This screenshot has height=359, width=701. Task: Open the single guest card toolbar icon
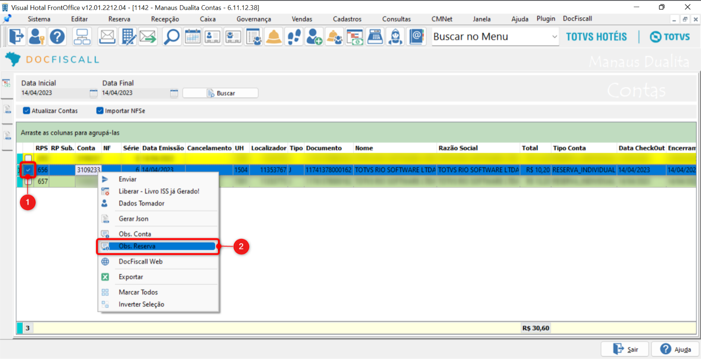click(x=212, y=37)
